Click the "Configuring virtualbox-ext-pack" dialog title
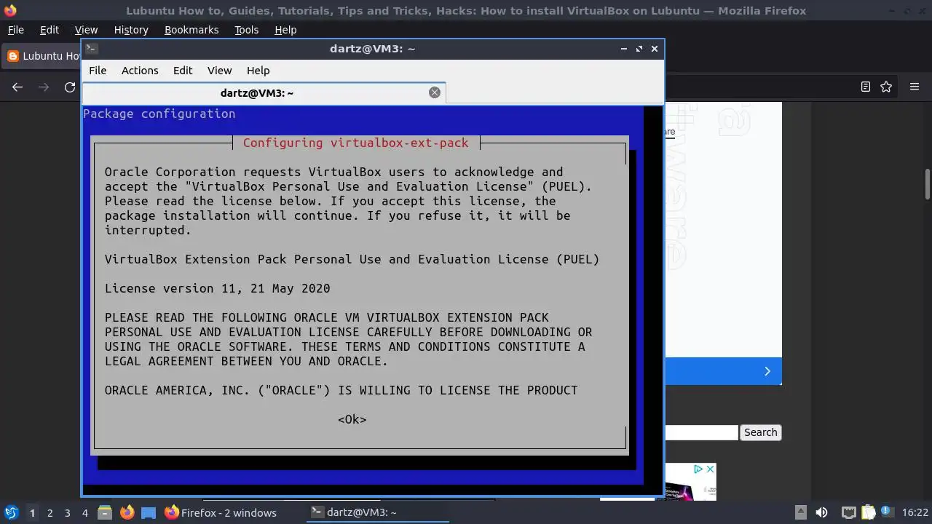Viewport: 932px width, 524px height. 355,143
